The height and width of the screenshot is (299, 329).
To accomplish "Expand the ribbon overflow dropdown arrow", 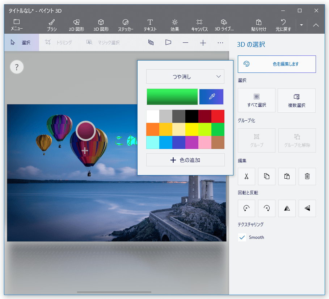I will point(301,25).
